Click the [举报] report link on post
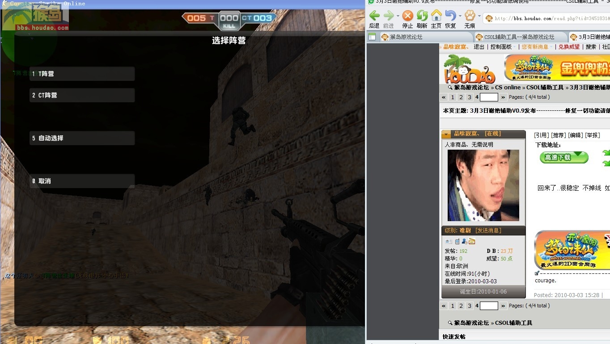This screenshot has height=344, width=610. coord(592,135)
